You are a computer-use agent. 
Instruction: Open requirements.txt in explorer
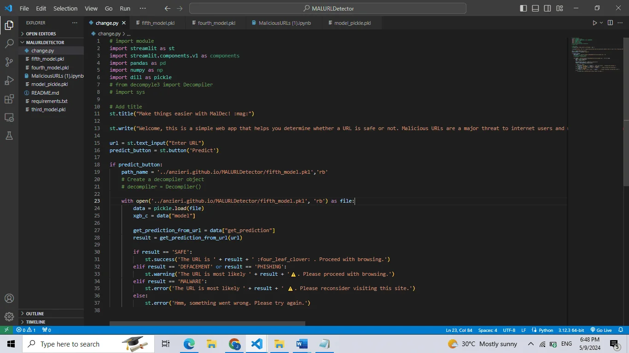click(x=51, y=101)
